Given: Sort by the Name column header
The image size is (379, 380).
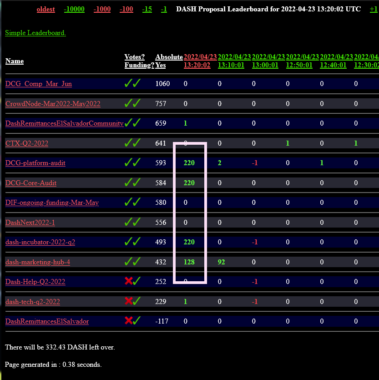Looking at the screenshot, I should [15, 61].
